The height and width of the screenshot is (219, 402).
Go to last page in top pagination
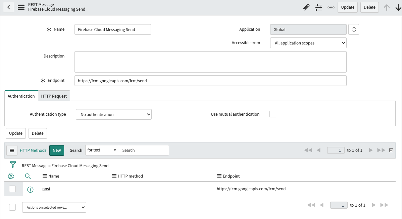click(x=381, y=150)
